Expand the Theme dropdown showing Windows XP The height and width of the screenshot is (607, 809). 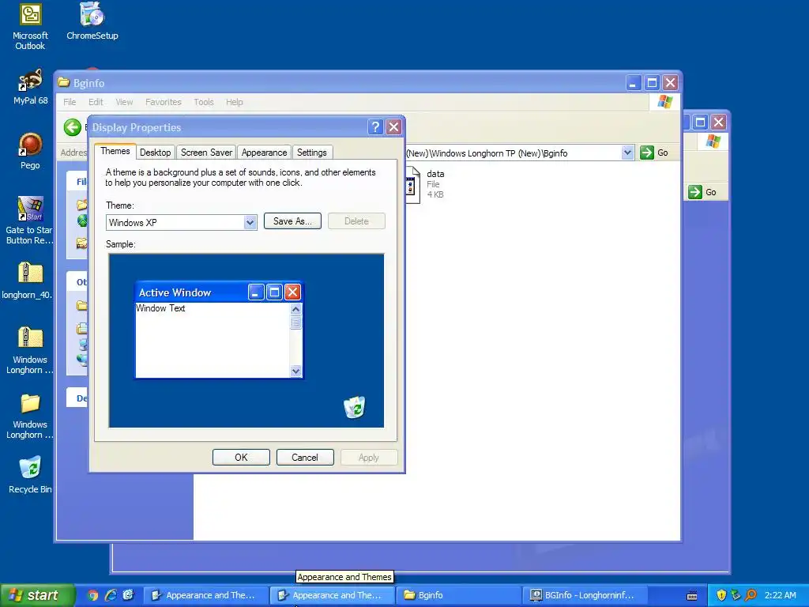pos(250,222)
